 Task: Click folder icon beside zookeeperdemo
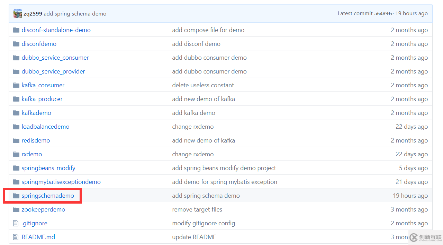[x=16, y=209]
